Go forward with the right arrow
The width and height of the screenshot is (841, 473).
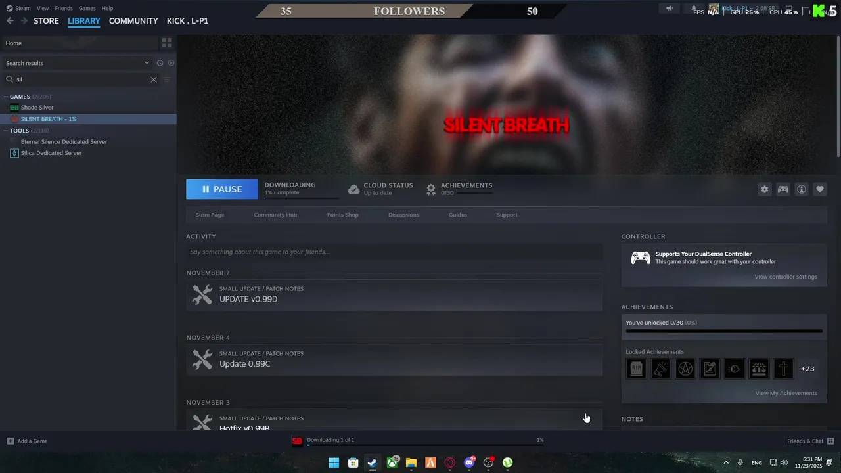(x=24, y=21)
